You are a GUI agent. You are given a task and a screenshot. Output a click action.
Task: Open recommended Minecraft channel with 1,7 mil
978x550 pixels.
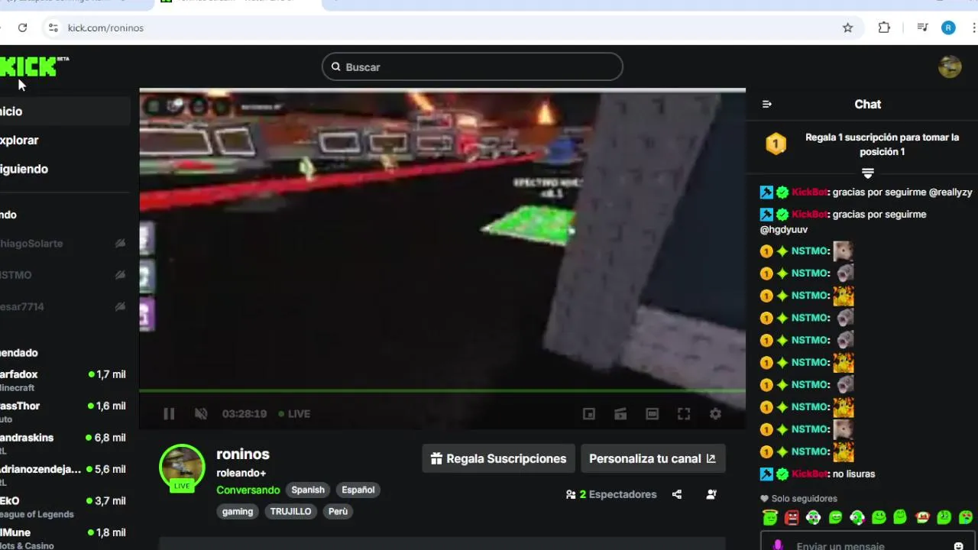coord(65,380)
